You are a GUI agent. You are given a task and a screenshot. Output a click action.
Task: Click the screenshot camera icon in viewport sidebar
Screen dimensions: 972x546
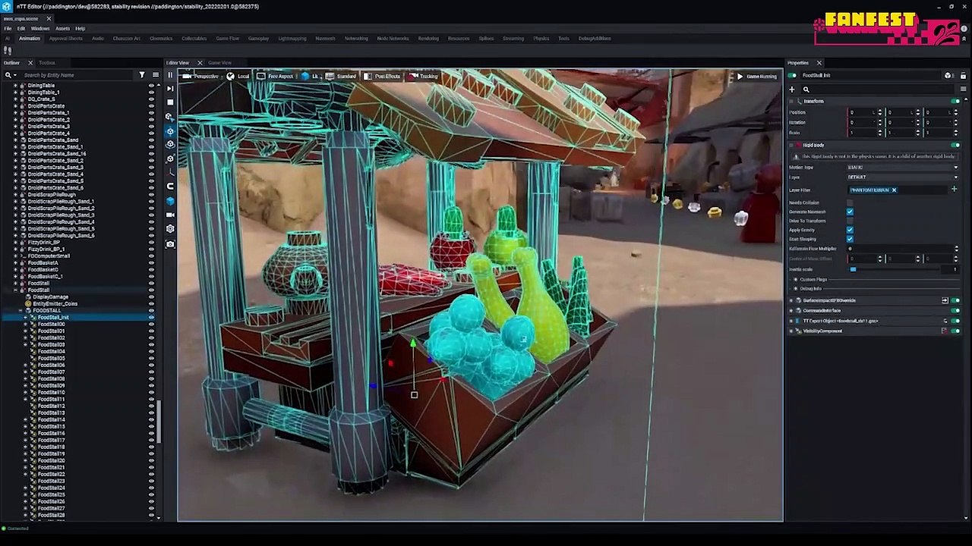[x=170, y=244]
